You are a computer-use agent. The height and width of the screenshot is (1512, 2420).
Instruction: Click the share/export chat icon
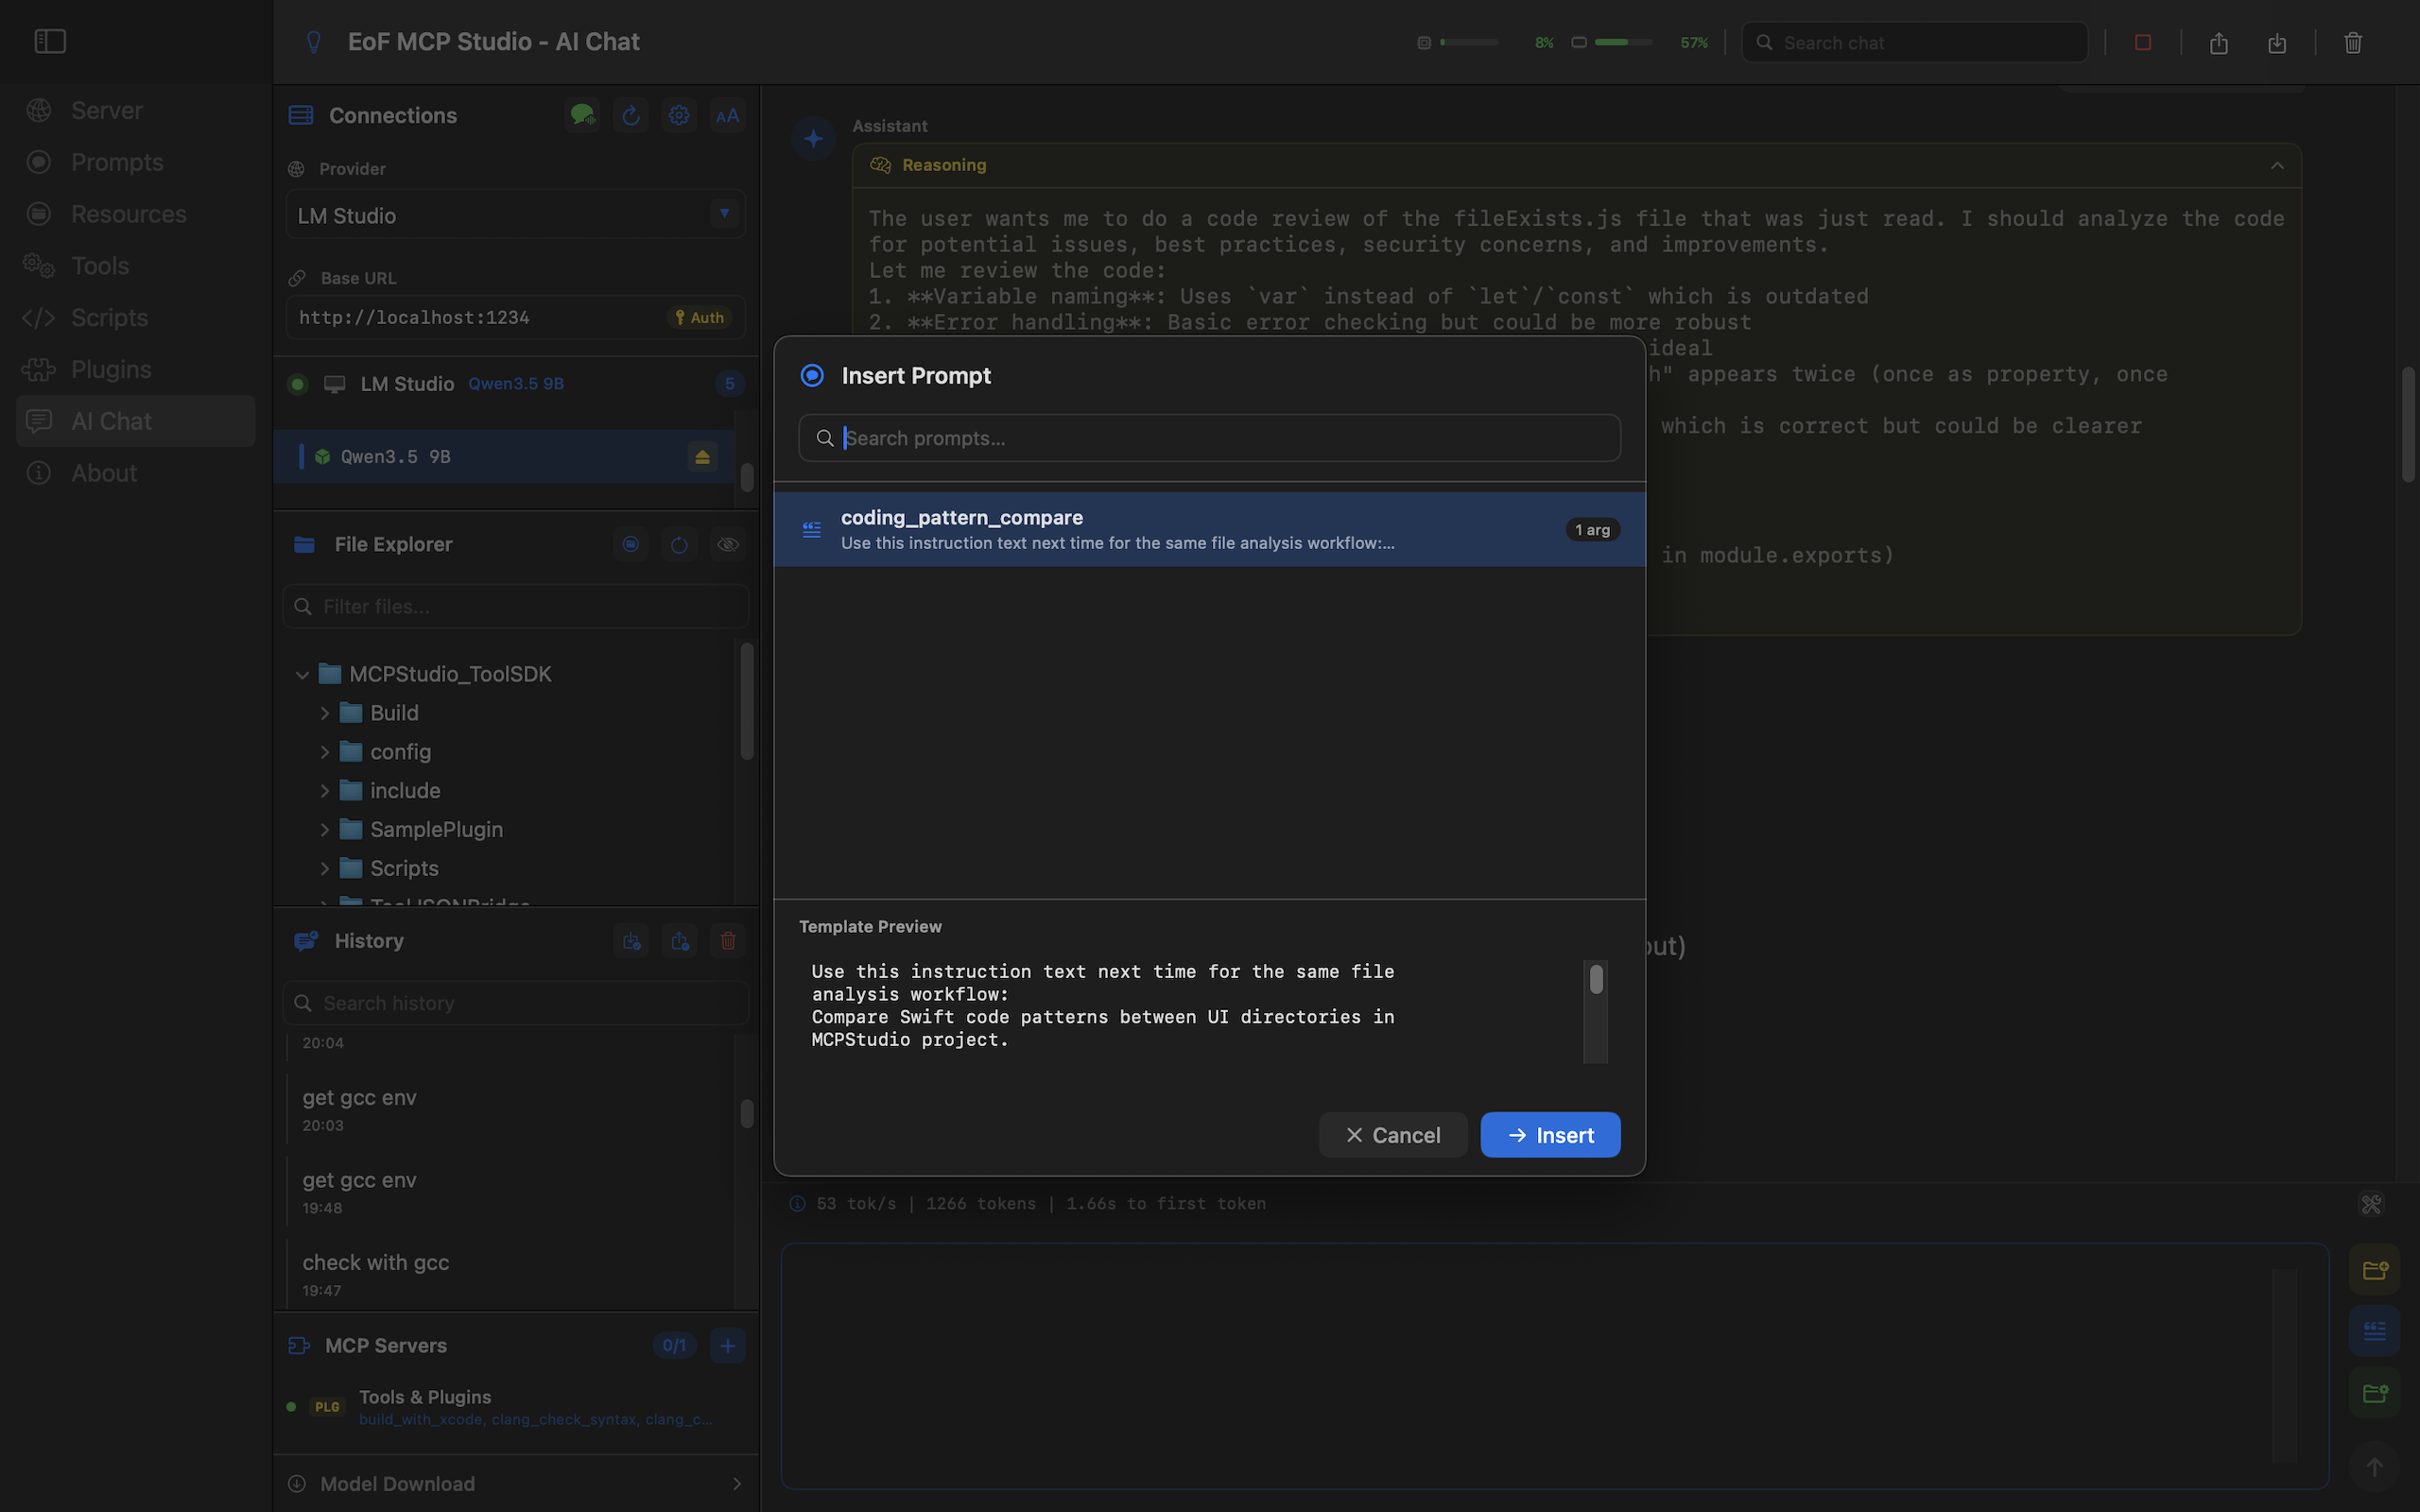pos(2218,42)
